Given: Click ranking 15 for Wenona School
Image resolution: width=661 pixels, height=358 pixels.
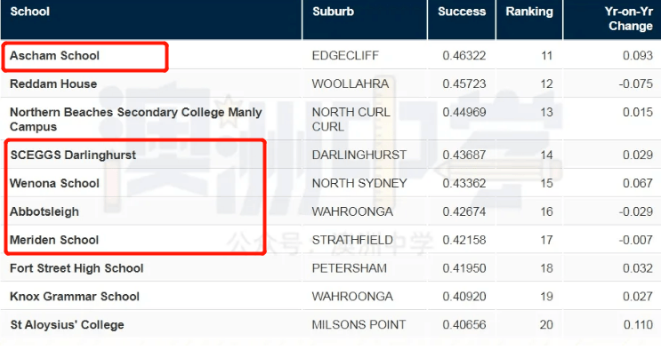Looking at the screenshot, I should click(547, 183).
